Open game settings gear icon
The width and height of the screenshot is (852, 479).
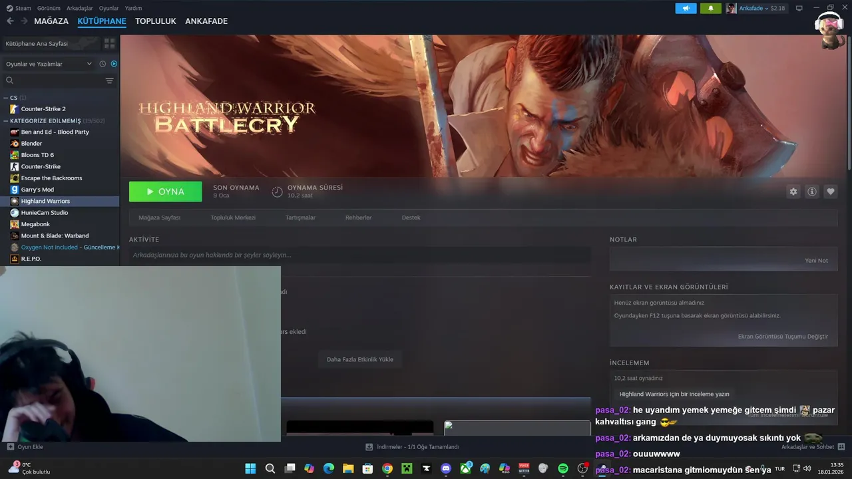(793, 192)
